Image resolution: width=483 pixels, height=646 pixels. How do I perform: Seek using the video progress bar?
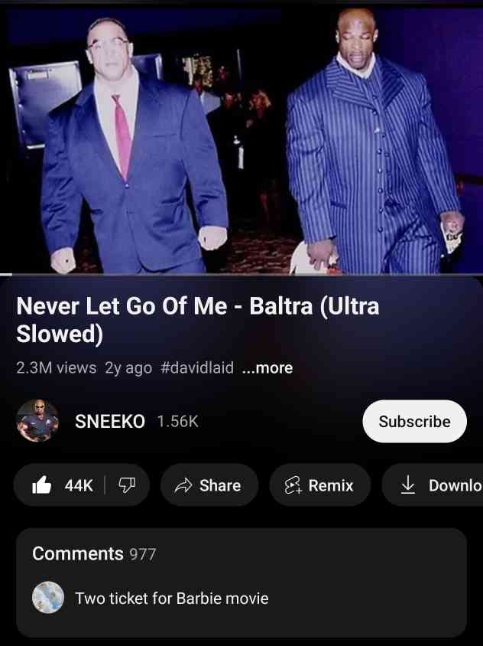[241, 274]
